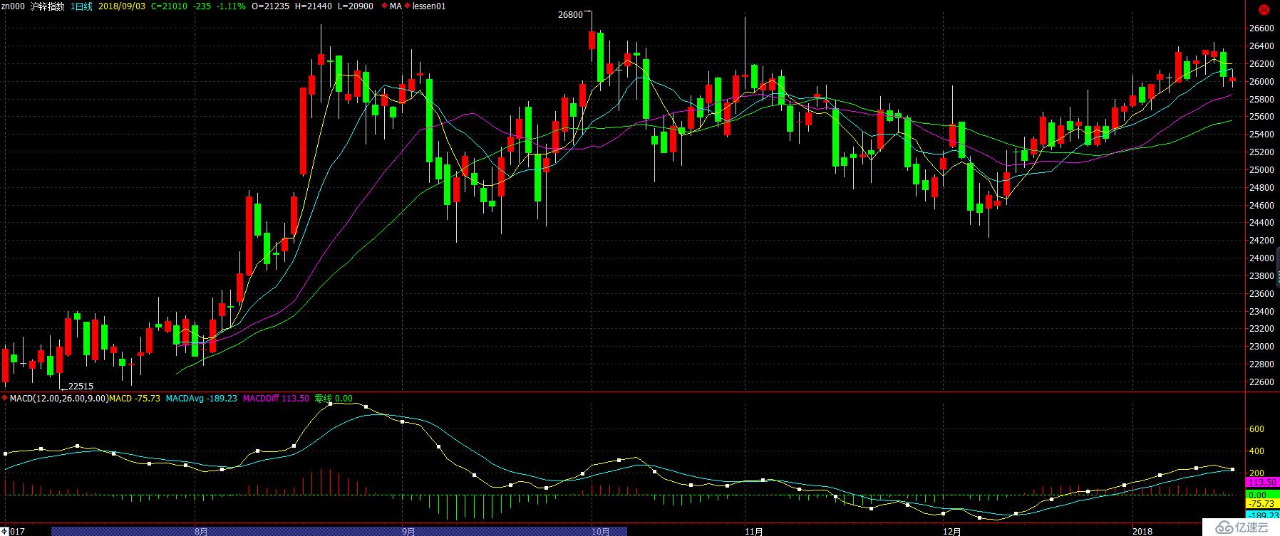
Task: Click the 12月 time axis label
Action: point(952,531)
